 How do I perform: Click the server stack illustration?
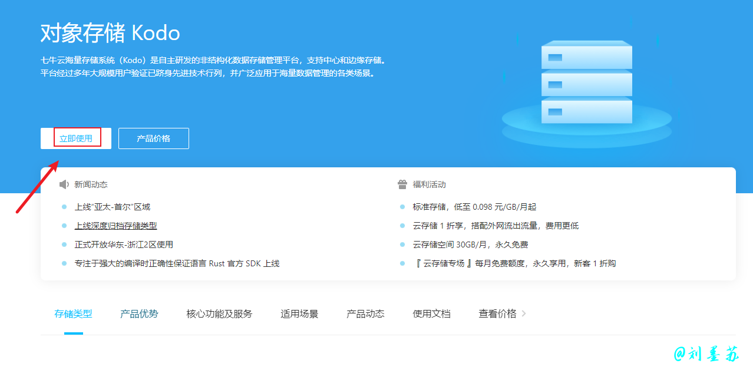586,82
